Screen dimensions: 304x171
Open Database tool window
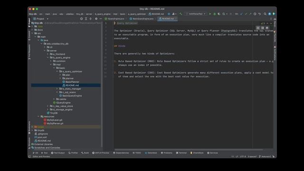pos(151,153)
